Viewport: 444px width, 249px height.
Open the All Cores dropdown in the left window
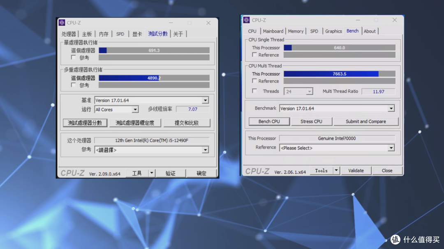coord(135,109)
